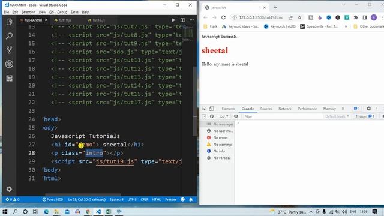Image resolution: width=384 pixels, height=216 pixels.
Task: Click the console Filter input field
Action: 283,116
